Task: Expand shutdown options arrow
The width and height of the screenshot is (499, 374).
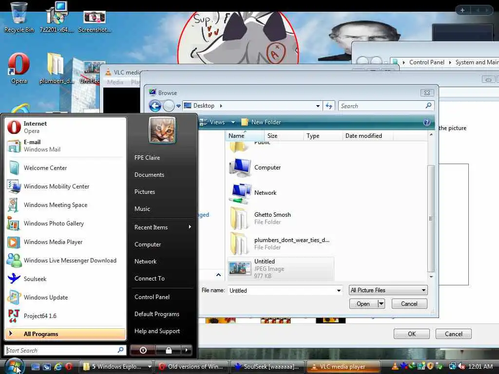Action: click(187, 350)
